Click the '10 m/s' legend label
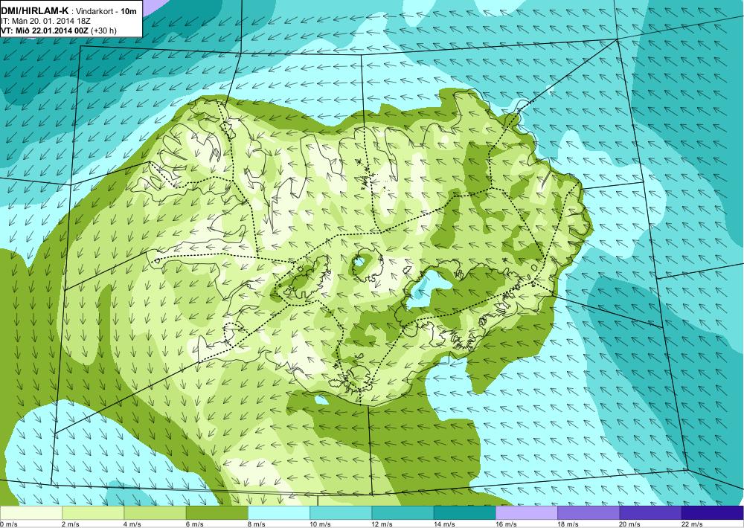This screenshot has height=528, width=744. pyautogui.click(x=320, y=524)
